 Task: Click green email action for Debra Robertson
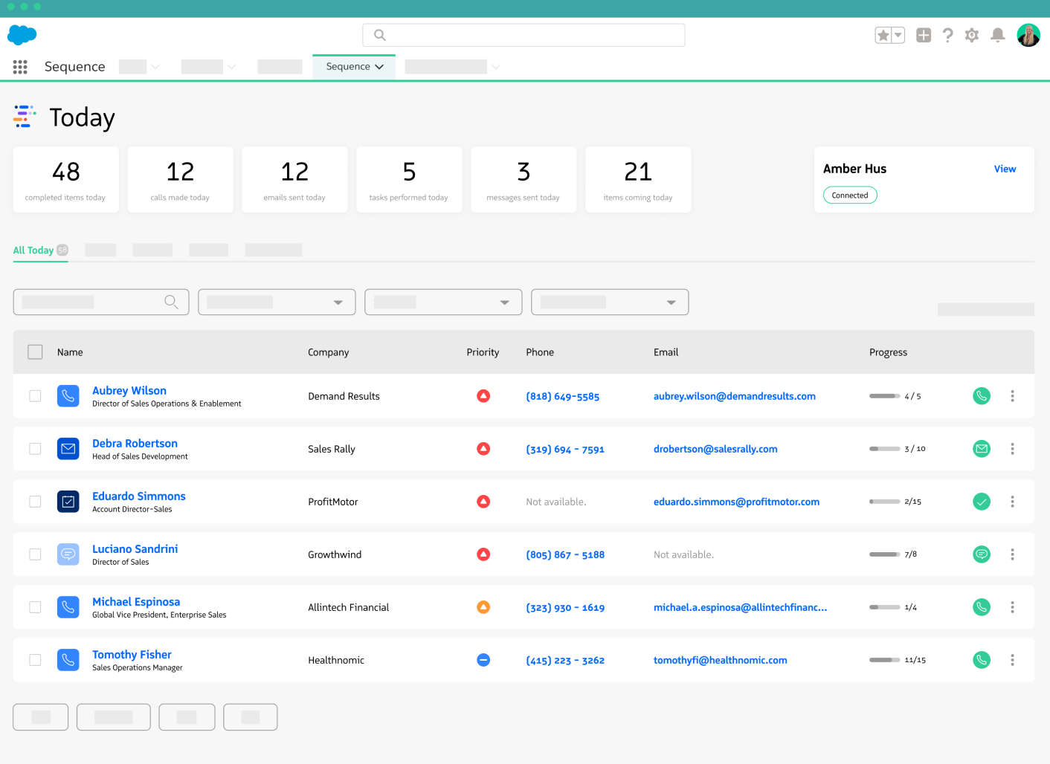click(x=981, y=449)
